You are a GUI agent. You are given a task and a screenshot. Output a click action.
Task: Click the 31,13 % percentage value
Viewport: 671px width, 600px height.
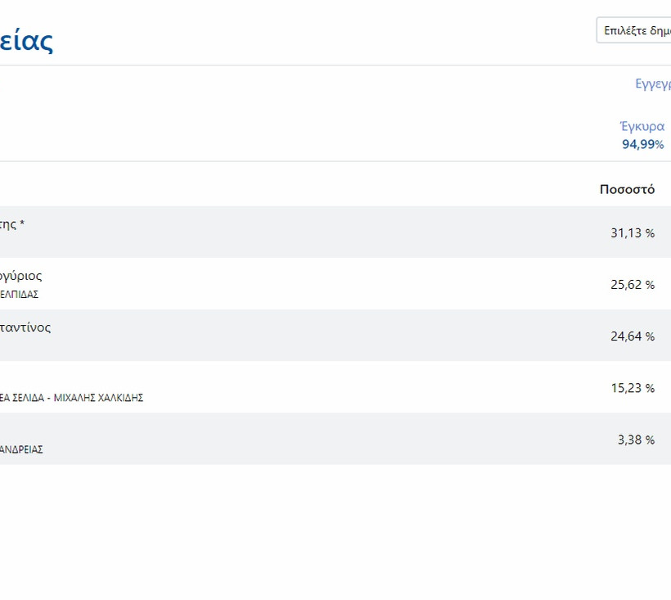click(x=632, y=232)
